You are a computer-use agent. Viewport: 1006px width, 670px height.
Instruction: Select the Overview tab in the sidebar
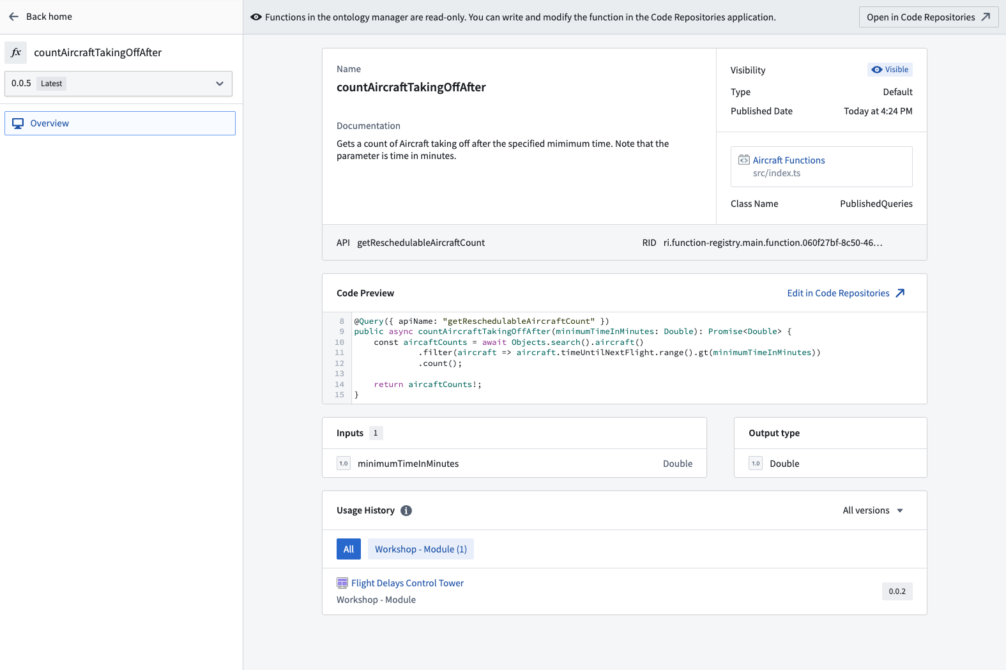120,123
